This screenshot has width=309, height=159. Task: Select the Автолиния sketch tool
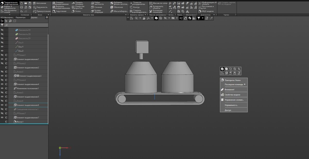click(40, 3)
